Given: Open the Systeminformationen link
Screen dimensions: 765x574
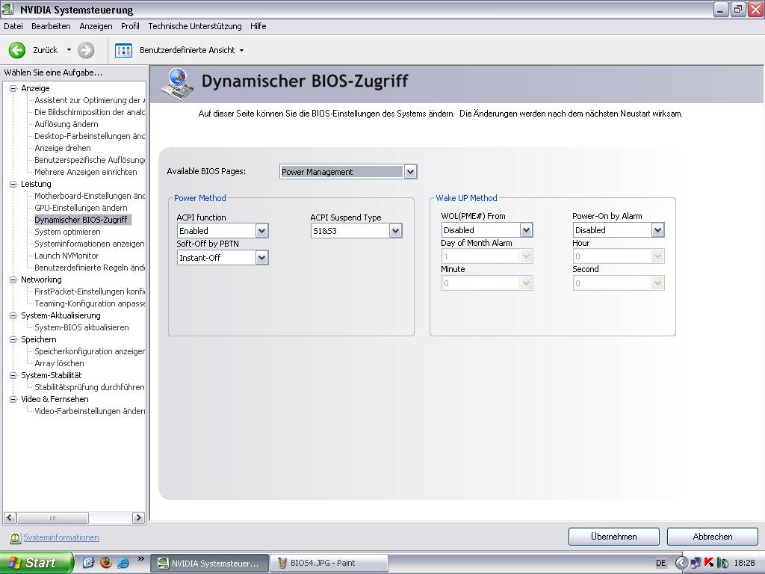Looking at the screenshot, I should pos(61,537).
